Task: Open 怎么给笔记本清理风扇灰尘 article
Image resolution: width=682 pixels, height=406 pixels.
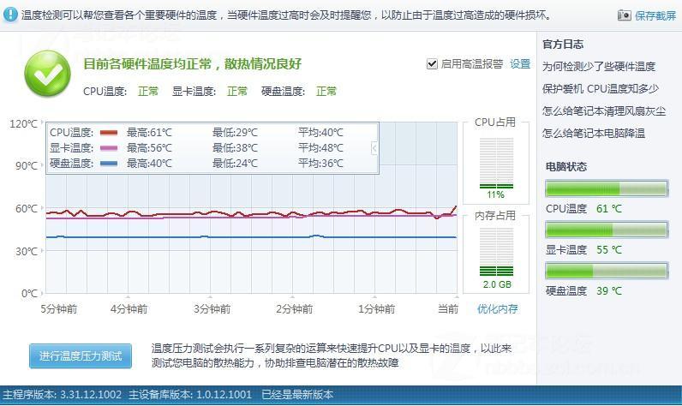Action: (604, 111)
